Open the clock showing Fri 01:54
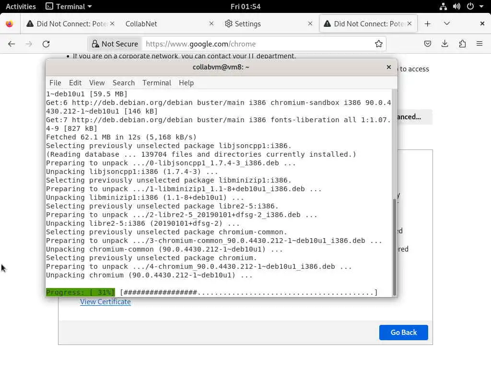 (x=245, y=7)
